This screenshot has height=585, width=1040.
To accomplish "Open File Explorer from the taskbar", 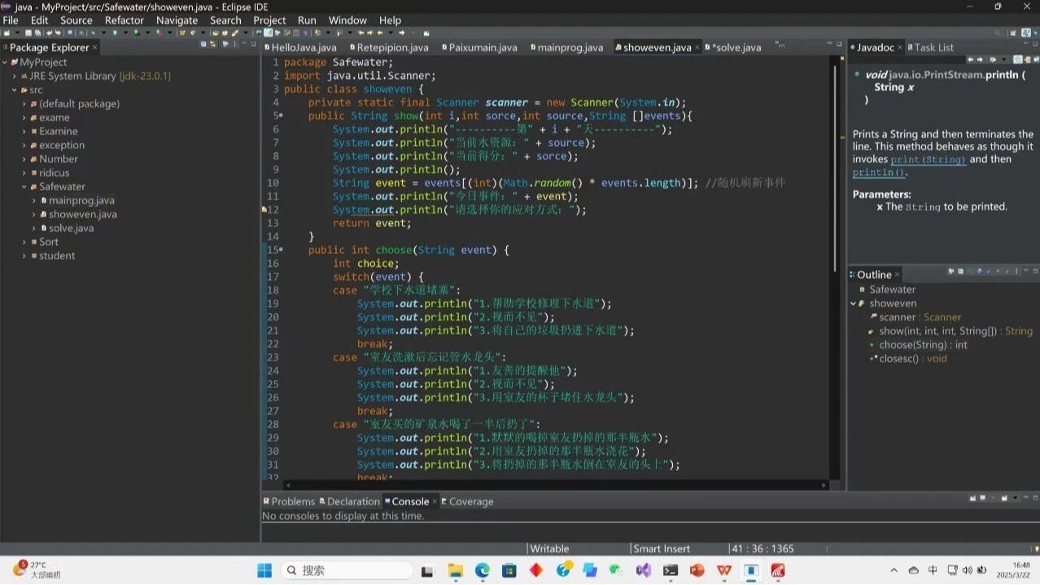I will (x=456, y=570).
